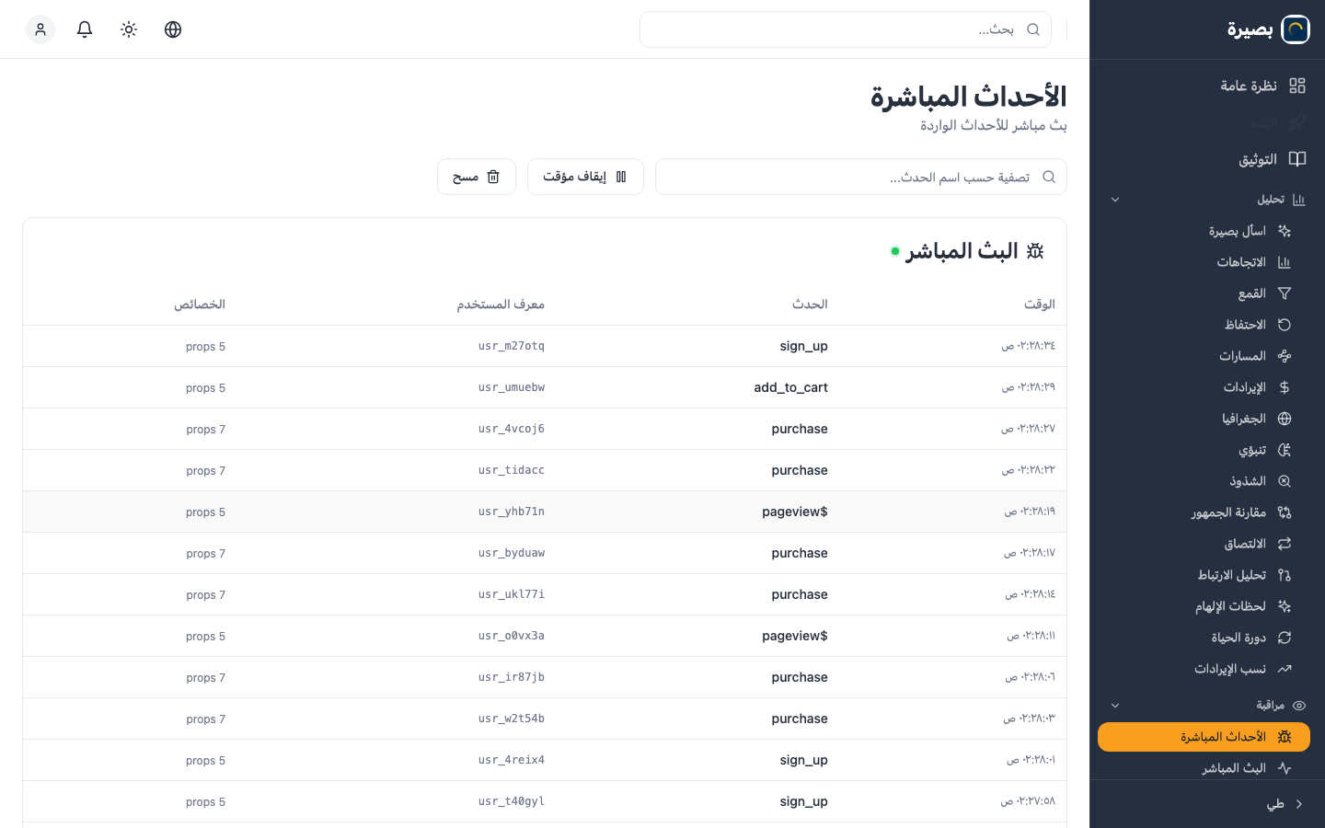This screenshot has width=1325, height=828.
Task: Open الشذوذ anomaly icon
Action: coord(1285,481)
